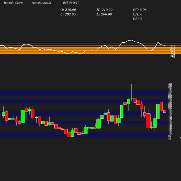Image resolution: width=181 pixels, height=181 pixels.
Task: Click the 'OH: 0' reading
Action: [138, 14]
